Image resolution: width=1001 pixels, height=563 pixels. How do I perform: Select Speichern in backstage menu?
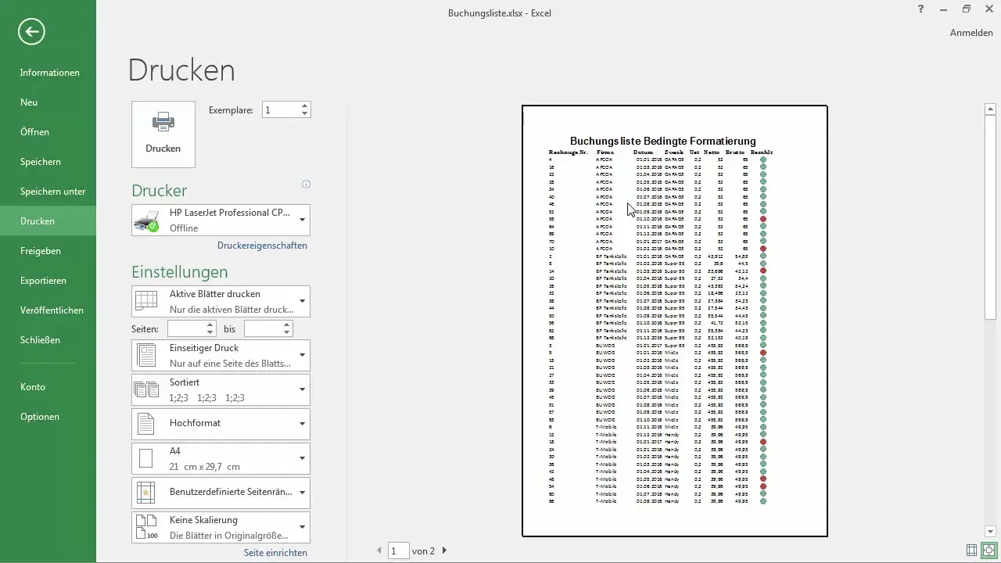click(x=48, y=162)
